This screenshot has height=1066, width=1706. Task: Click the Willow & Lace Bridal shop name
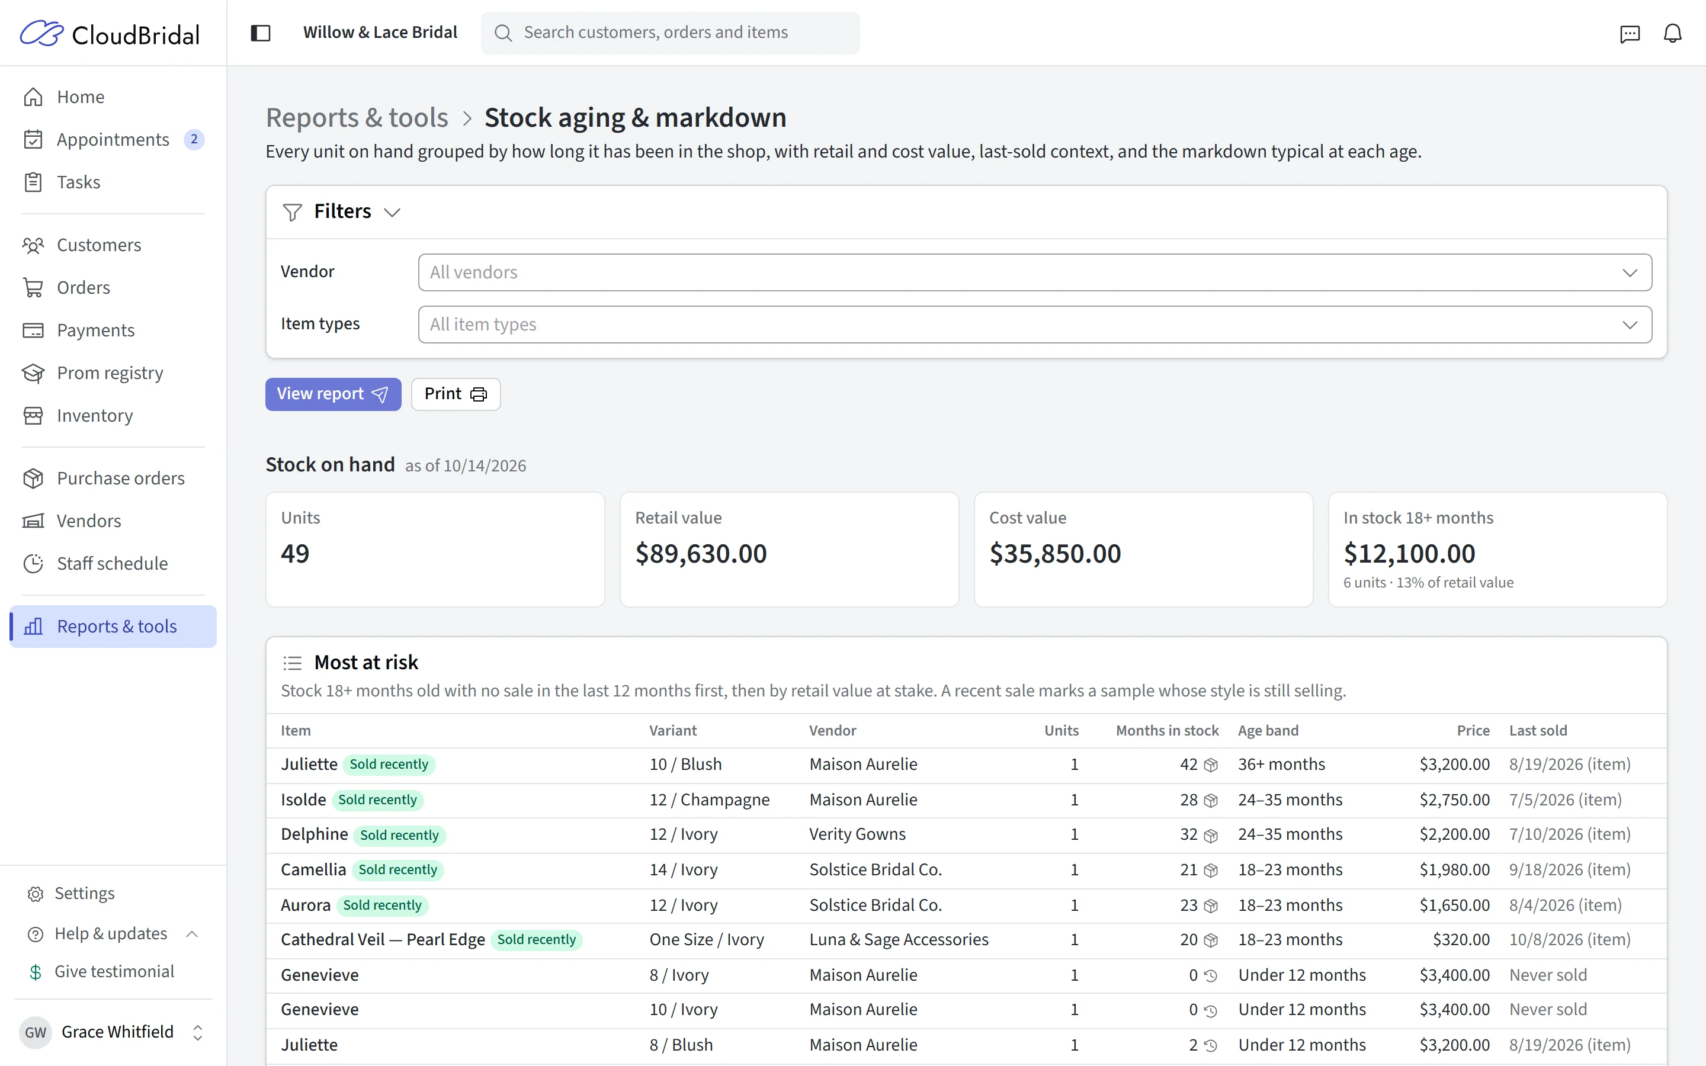[380, 33]
